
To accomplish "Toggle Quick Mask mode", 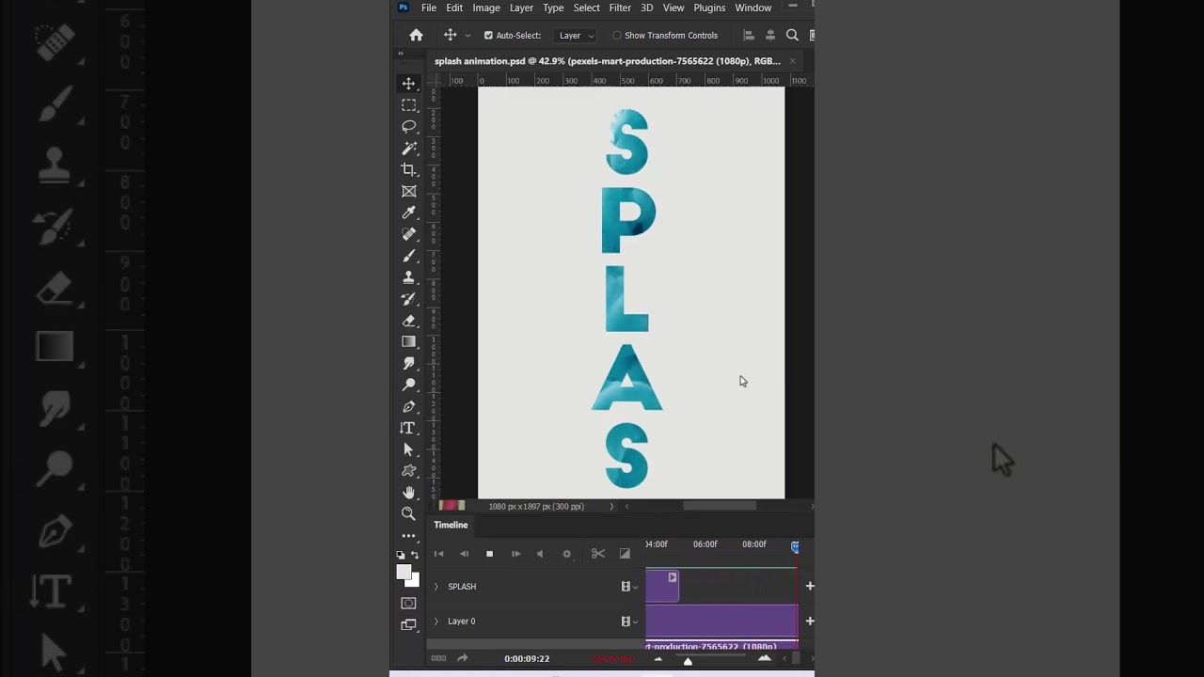I will (408, 603).
